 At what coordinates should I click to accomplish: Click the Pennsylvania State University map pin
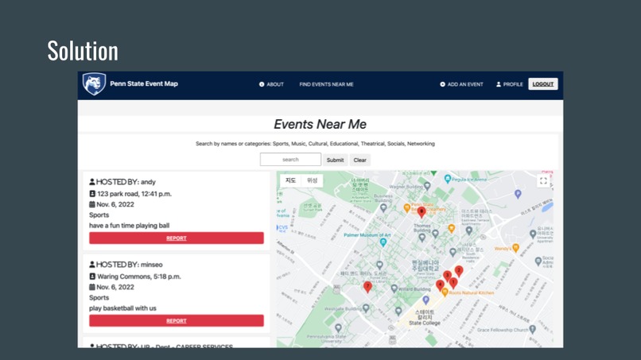pyautogui.click(x=338, y=328)
